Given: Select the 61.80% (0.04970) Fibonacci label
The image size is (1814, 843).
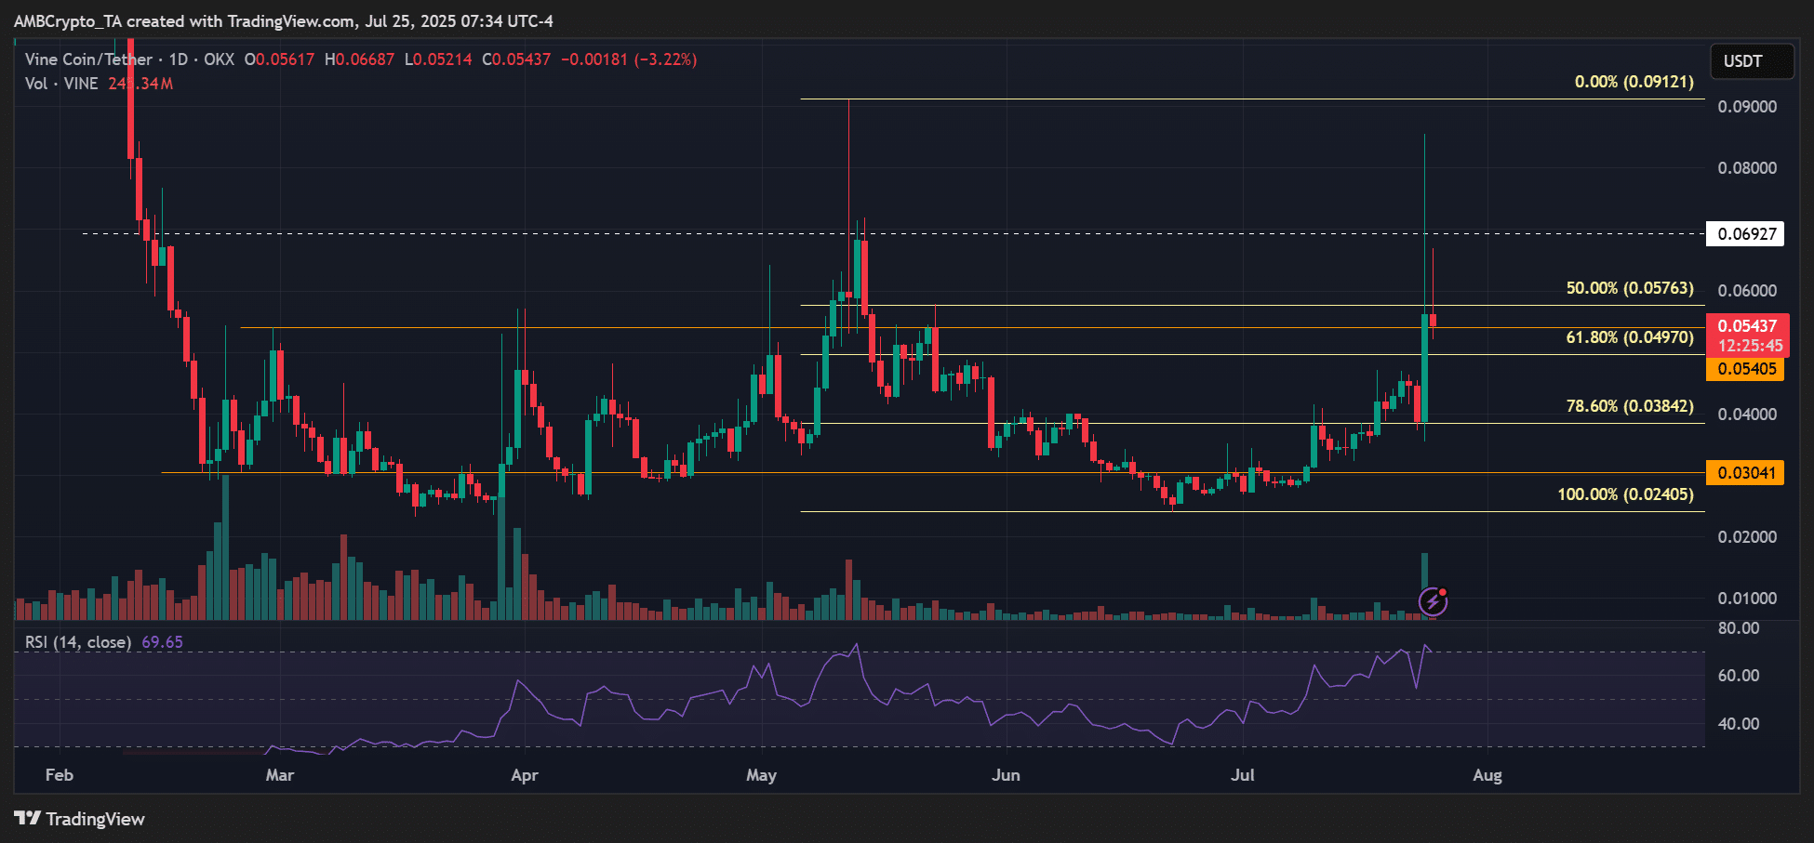Looking at the screenshot, I should coord(1629,337).
